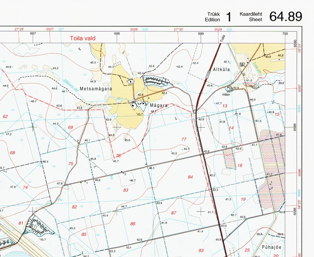Select red grid value '5529' on top margin
The image size is (314, 257).
tap(218, 29)
